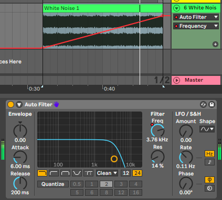Screen dimensions: 222x200
Task: Click the Filter Freq knob
Action: (157, 130)
